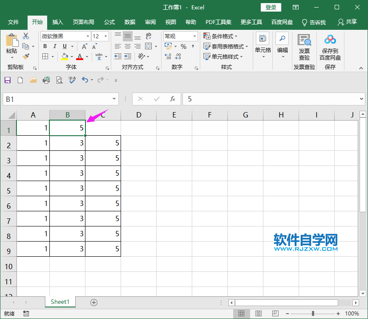Click the 共享 button
The image size is (368, 319).
(x=351, y=22)
